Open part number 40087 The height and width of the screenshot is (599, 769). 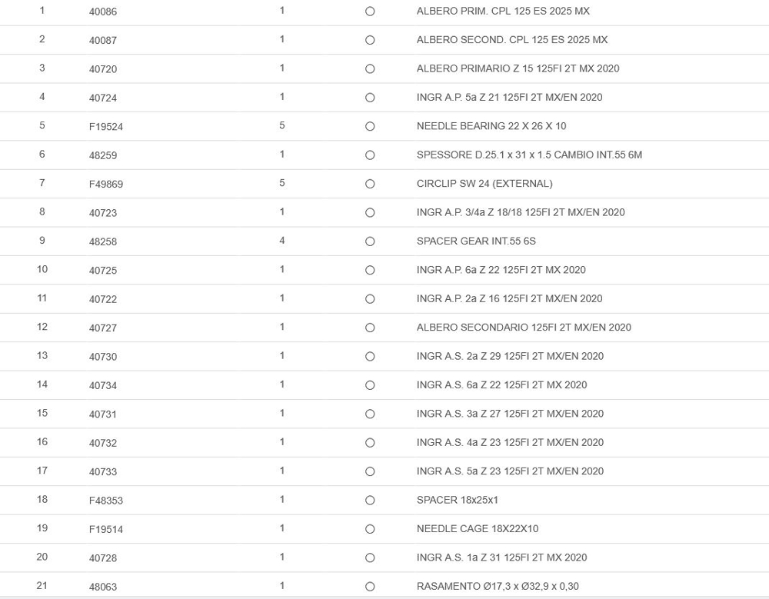[103, 40]
